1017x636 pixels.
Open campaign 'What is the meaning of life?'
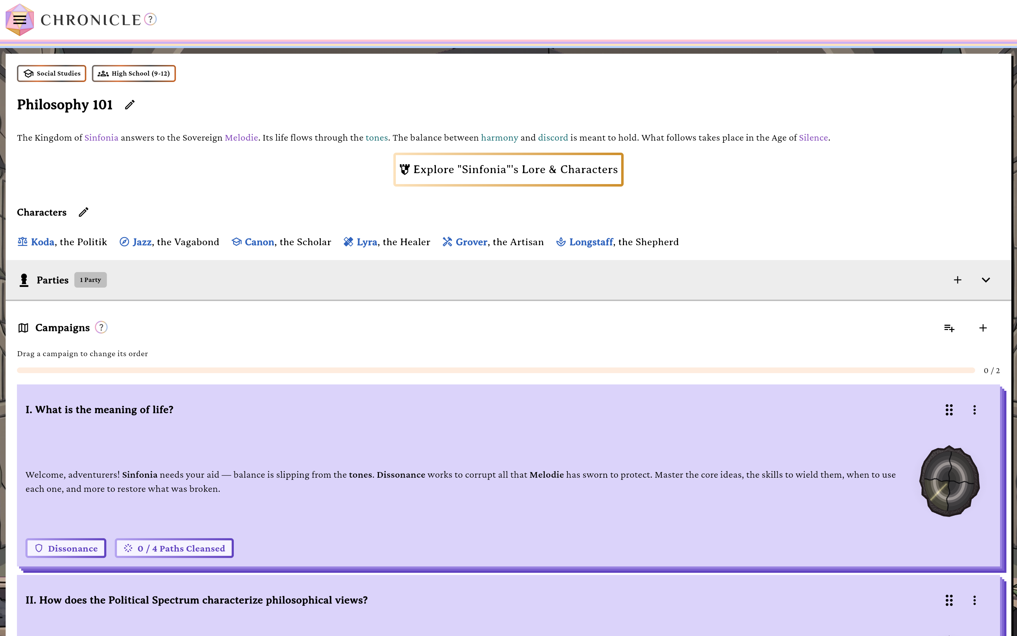click(99, 410)
